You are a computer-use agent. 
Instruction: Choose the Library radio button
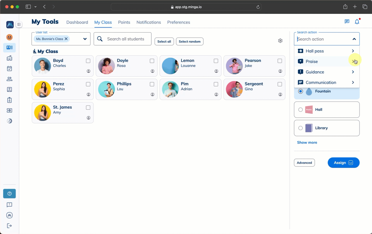pyautogui.click(x=301, y=128)
